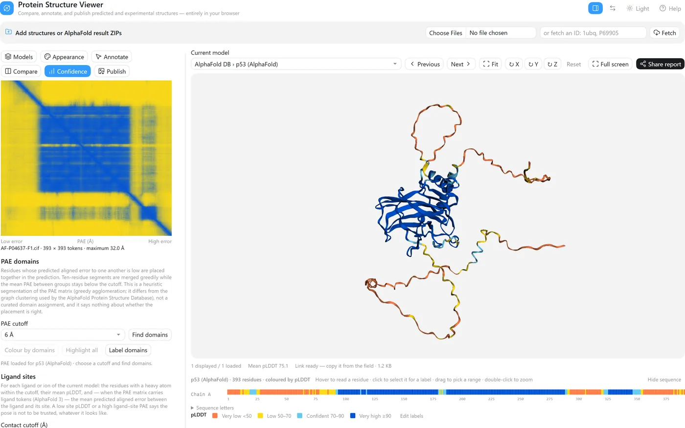Fit the structure to view
The width and height of the screenshot is (685, 428).
490,64
